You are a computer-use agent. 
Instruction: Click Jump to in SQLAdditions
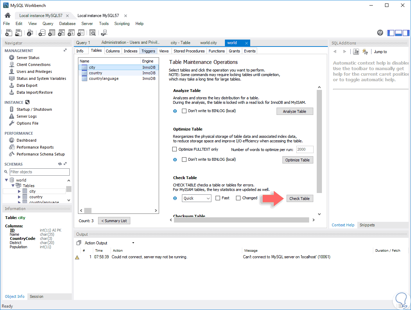(x=381, y=52)
